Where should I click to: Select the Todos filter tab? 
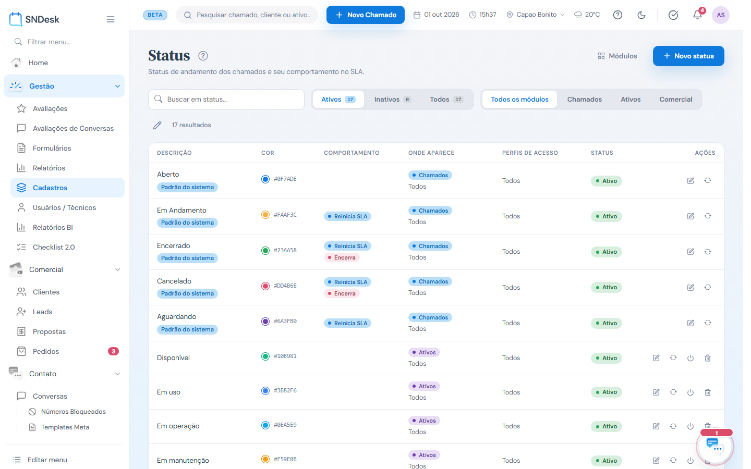pos(446,100)
